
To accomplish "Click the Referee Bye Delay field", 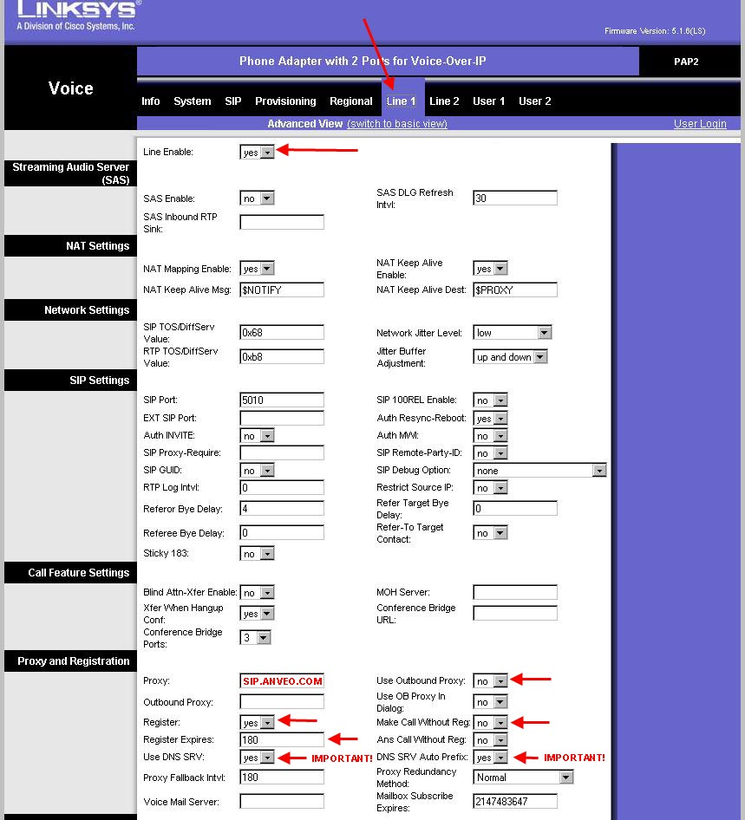I will [282, 533].
